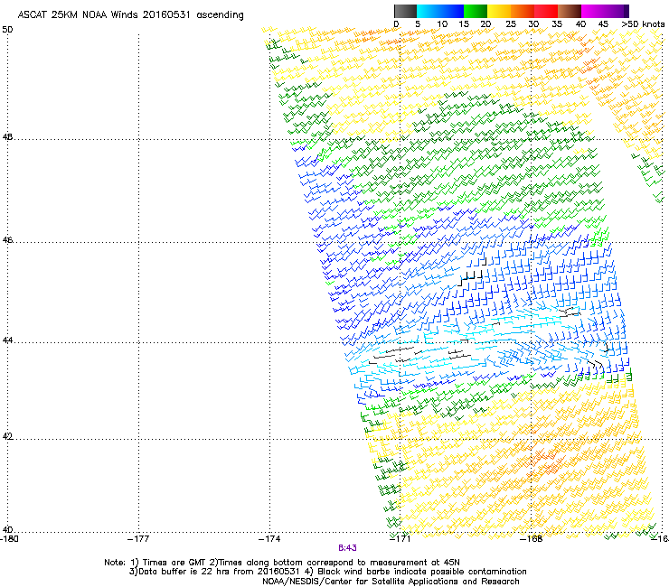Click the magenta-purple 40-50 knots legend band
The width and height of the screenshot is (669, 587).
(605, 11)
